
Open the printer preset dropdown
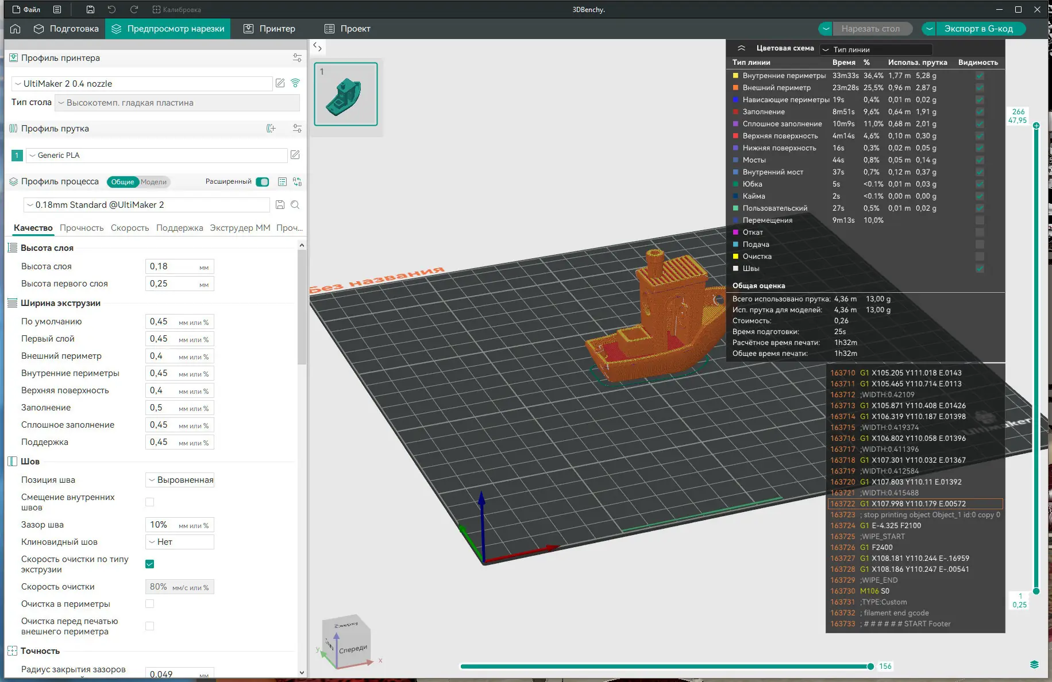click(x=142, y=84)
